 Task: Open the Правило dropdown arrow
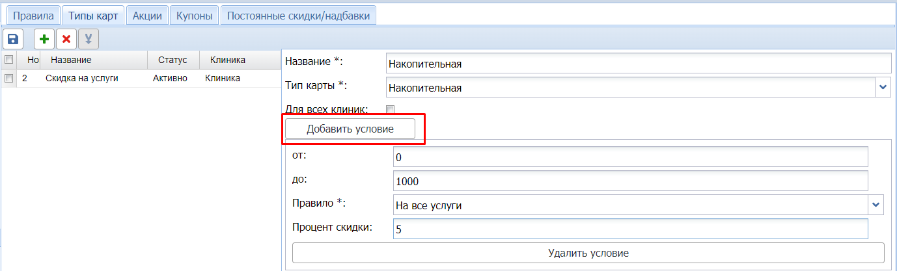(x=876, y=205)
